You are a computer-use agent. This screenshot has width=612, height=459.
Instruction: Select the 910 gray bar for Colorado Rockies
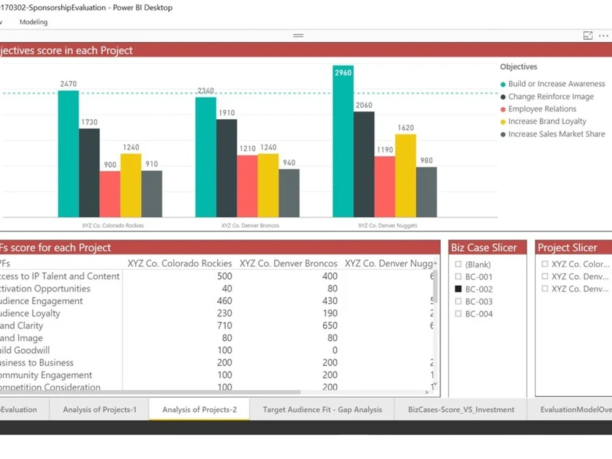click(x=152, y=193)
